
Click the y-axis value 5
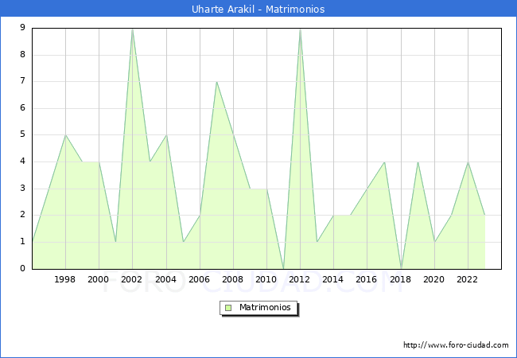pos(22,134)
